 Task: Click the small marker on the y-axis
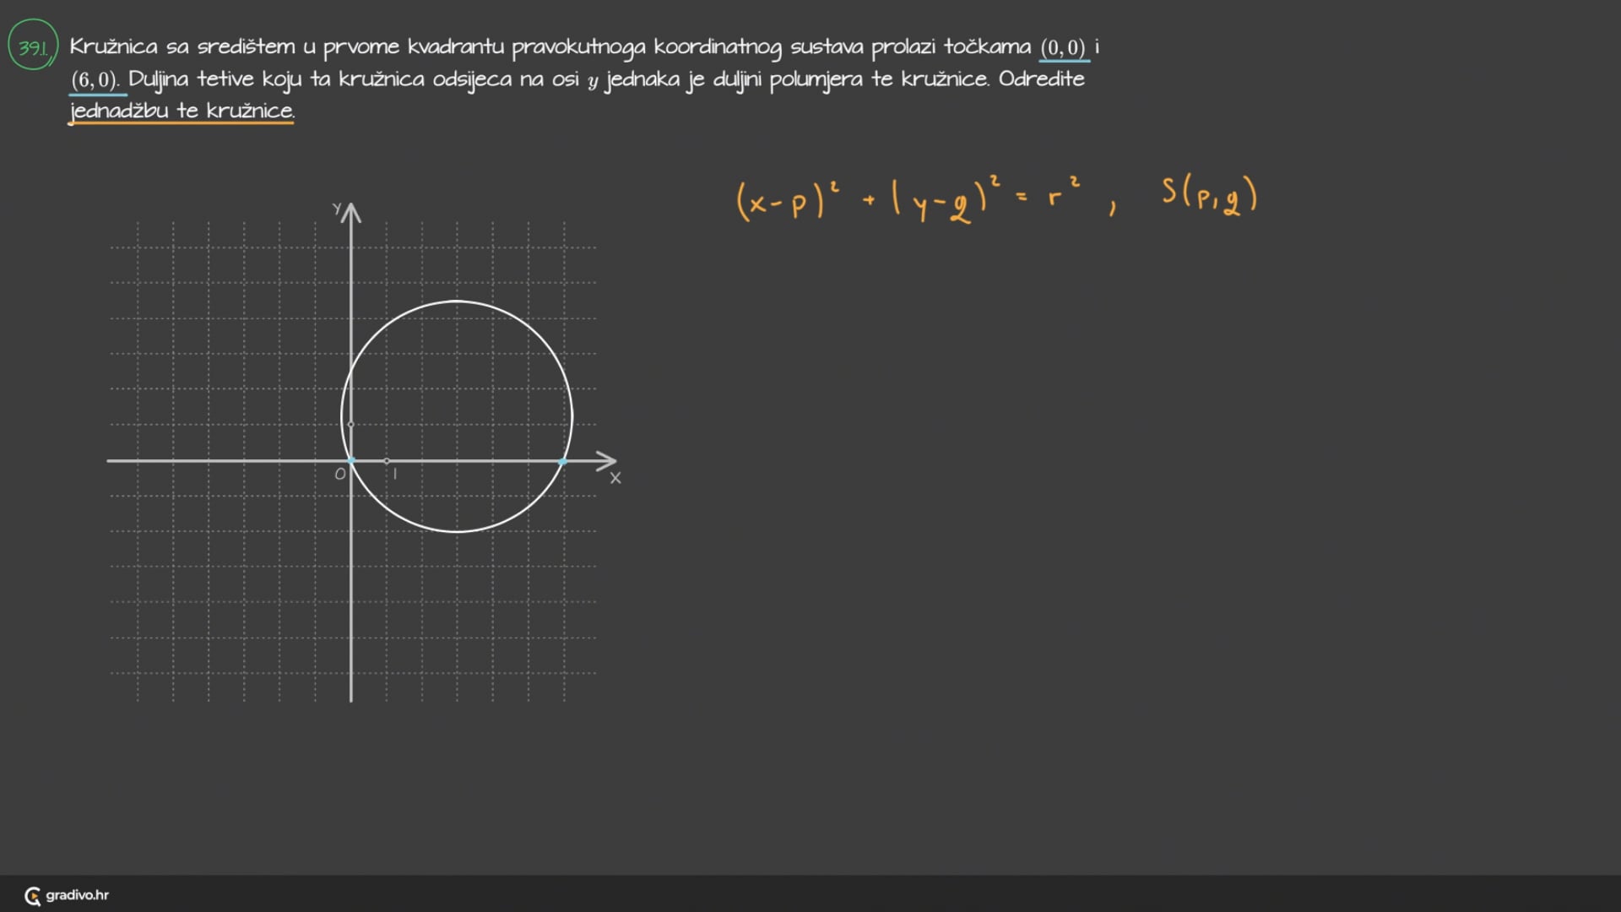coord(351,424)
